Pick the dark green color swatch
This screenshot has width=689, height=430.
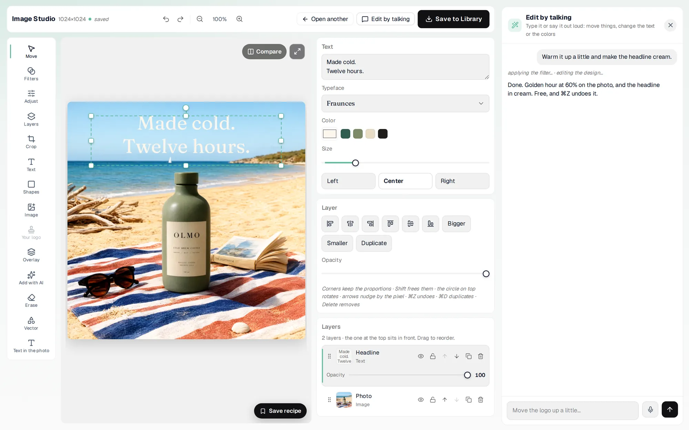coord(345,134)
